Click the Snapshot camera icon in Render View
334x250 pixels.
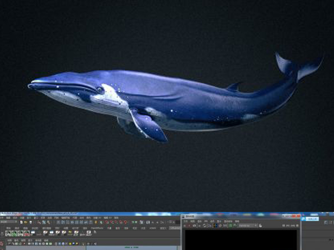(195, 225)
